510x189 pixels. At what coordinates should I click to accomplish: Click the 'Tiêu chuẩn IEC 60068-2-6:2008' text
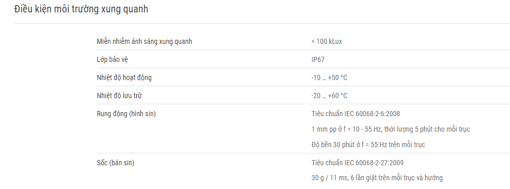pos(356,114)
